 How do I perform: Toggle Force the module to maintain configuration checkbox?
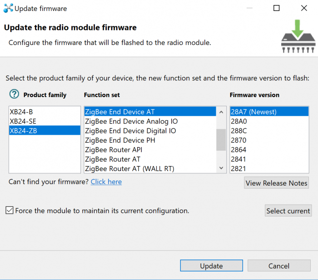pyautogui.click(x=10, y=210)
